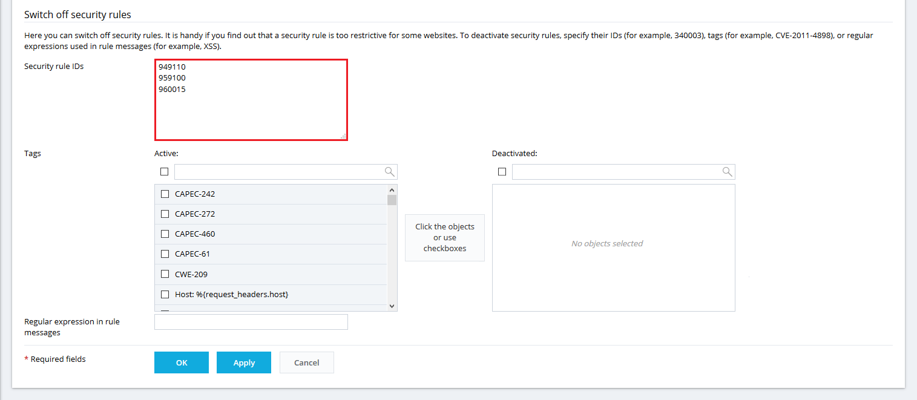917x400 pixels.
Task: Focus the Regular expression in rule messages field
Action: 251,322
